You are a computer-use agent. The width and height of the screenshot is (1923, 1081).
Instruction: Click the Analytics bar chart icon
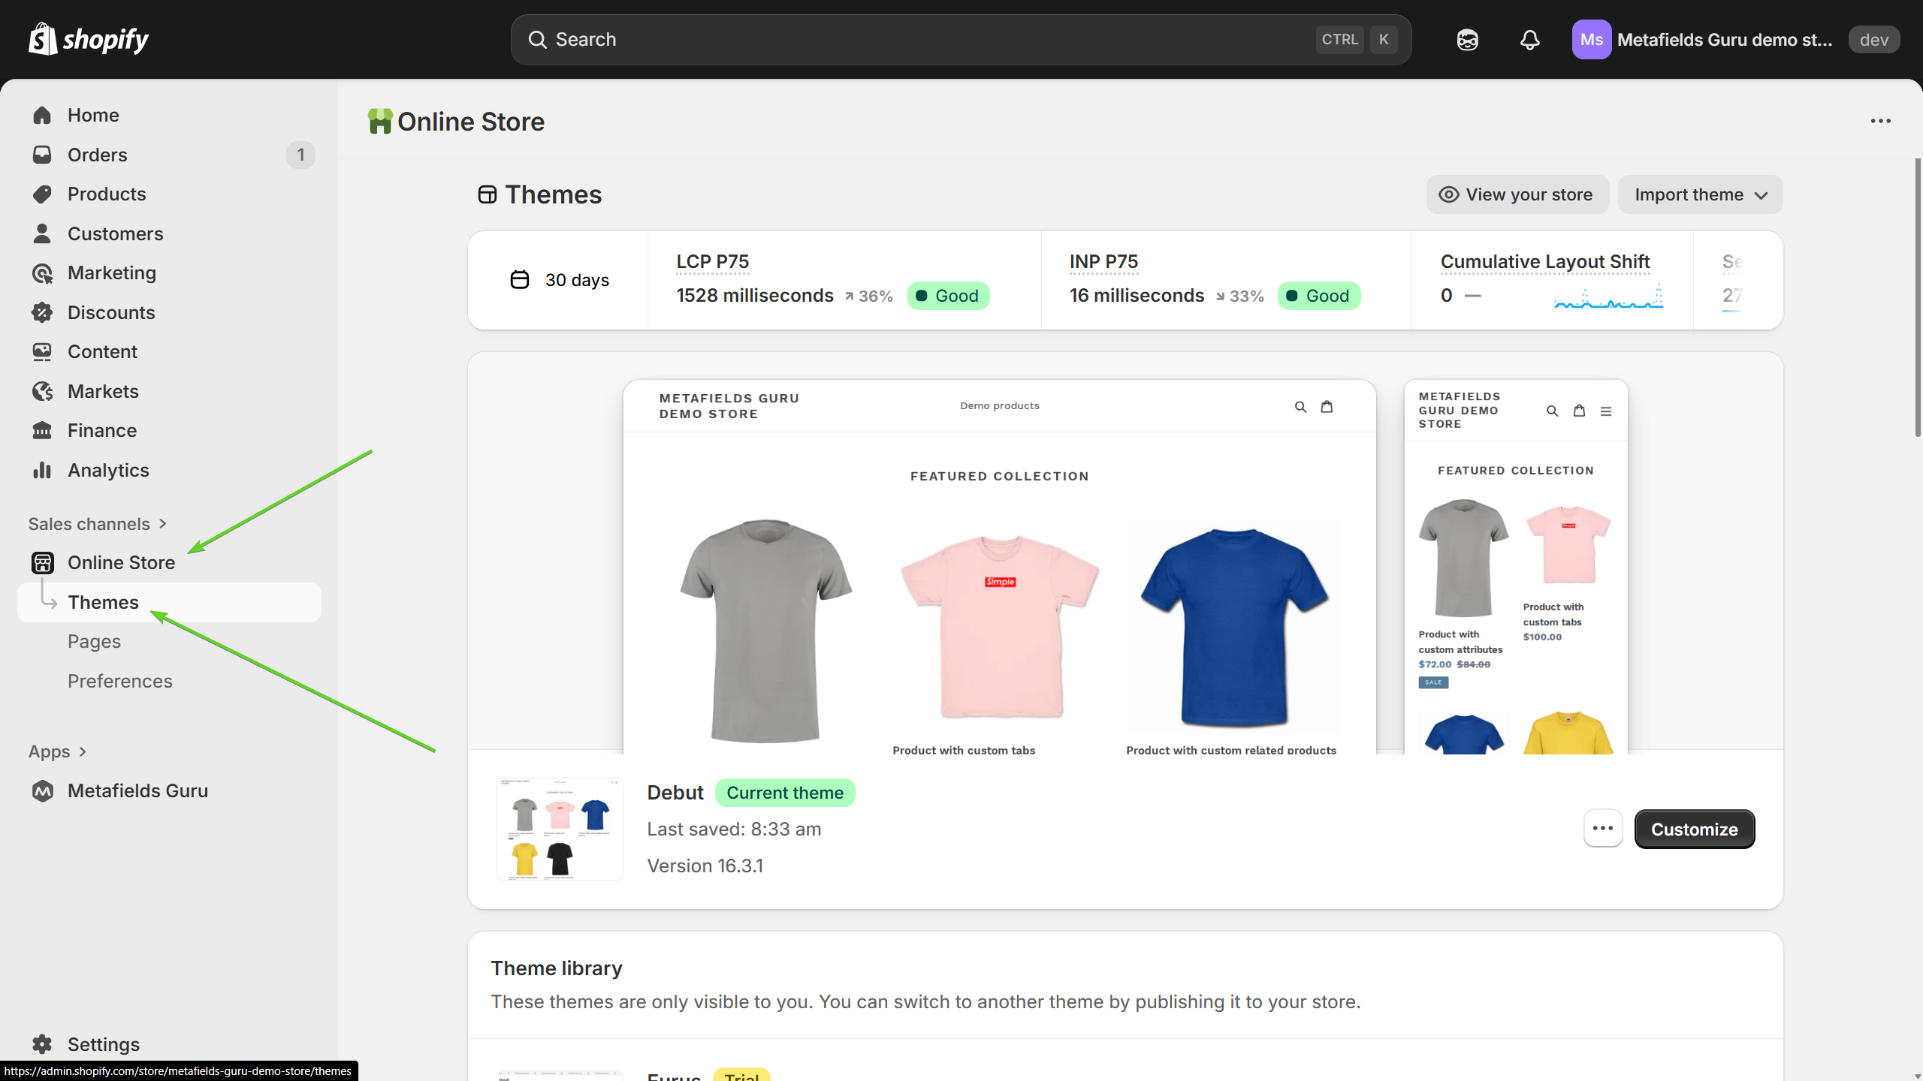click(42, 470)
